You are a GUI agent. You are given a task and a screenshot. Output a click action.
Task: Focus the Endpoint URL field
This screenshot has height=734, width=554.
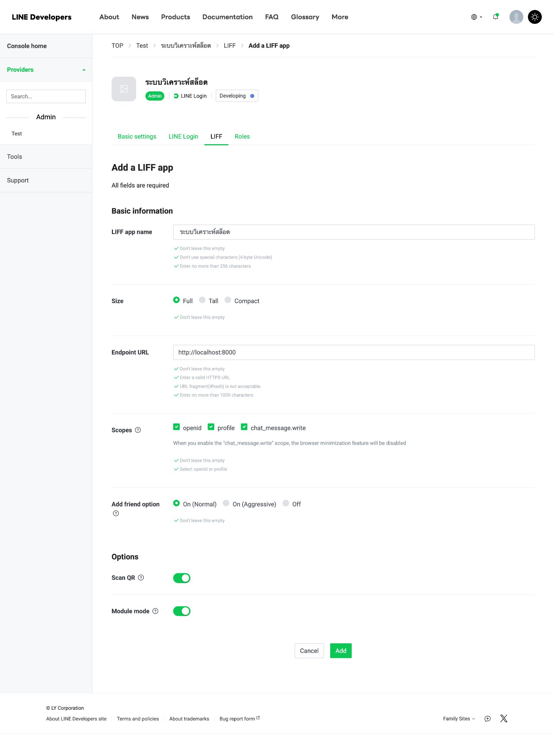click(354, 352)
